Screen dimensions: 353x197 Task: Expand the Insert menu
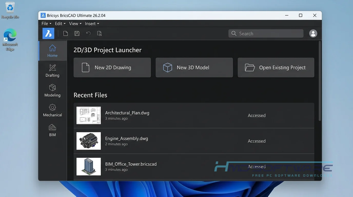coord(92,24)
